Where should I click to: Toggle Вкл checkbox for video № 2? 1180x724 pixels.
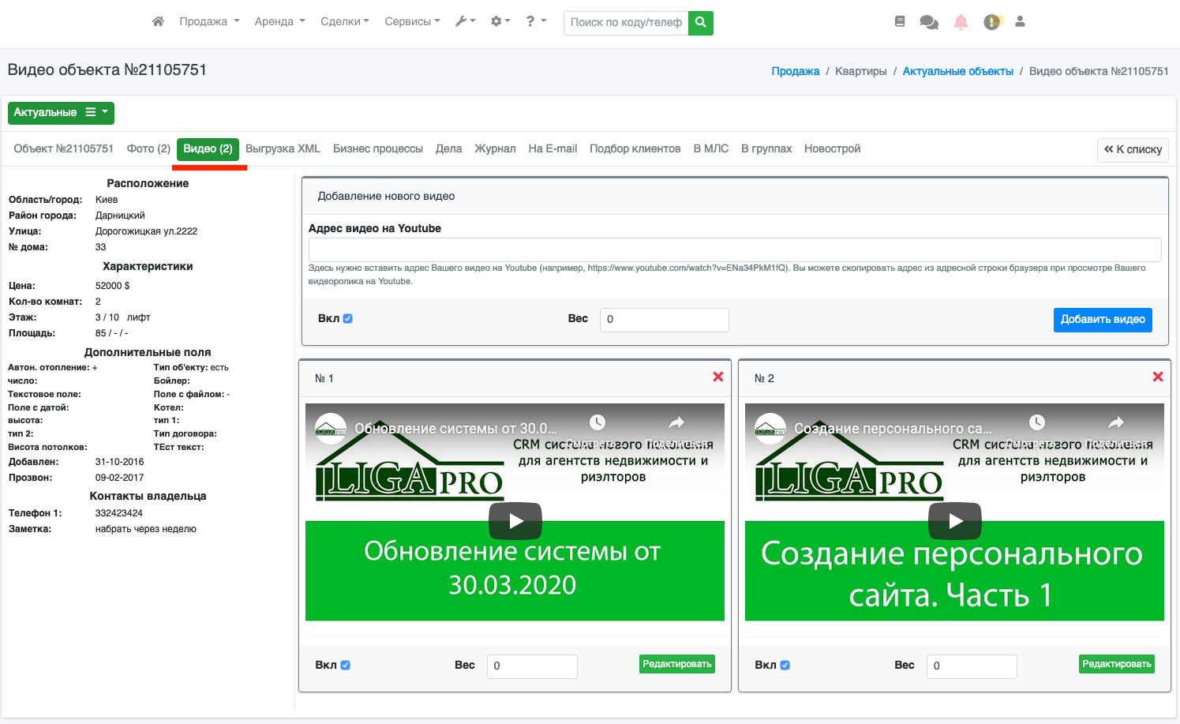coord(785,665)
